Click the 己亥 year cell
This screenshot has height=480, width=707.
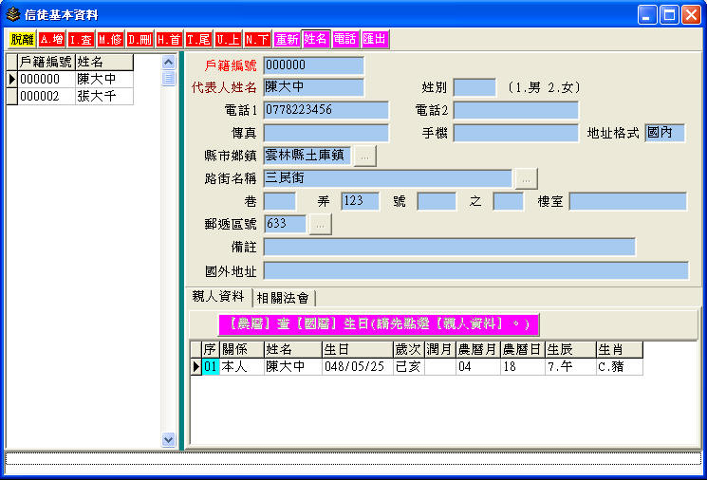pyautogui.click(x=408, y=367)
